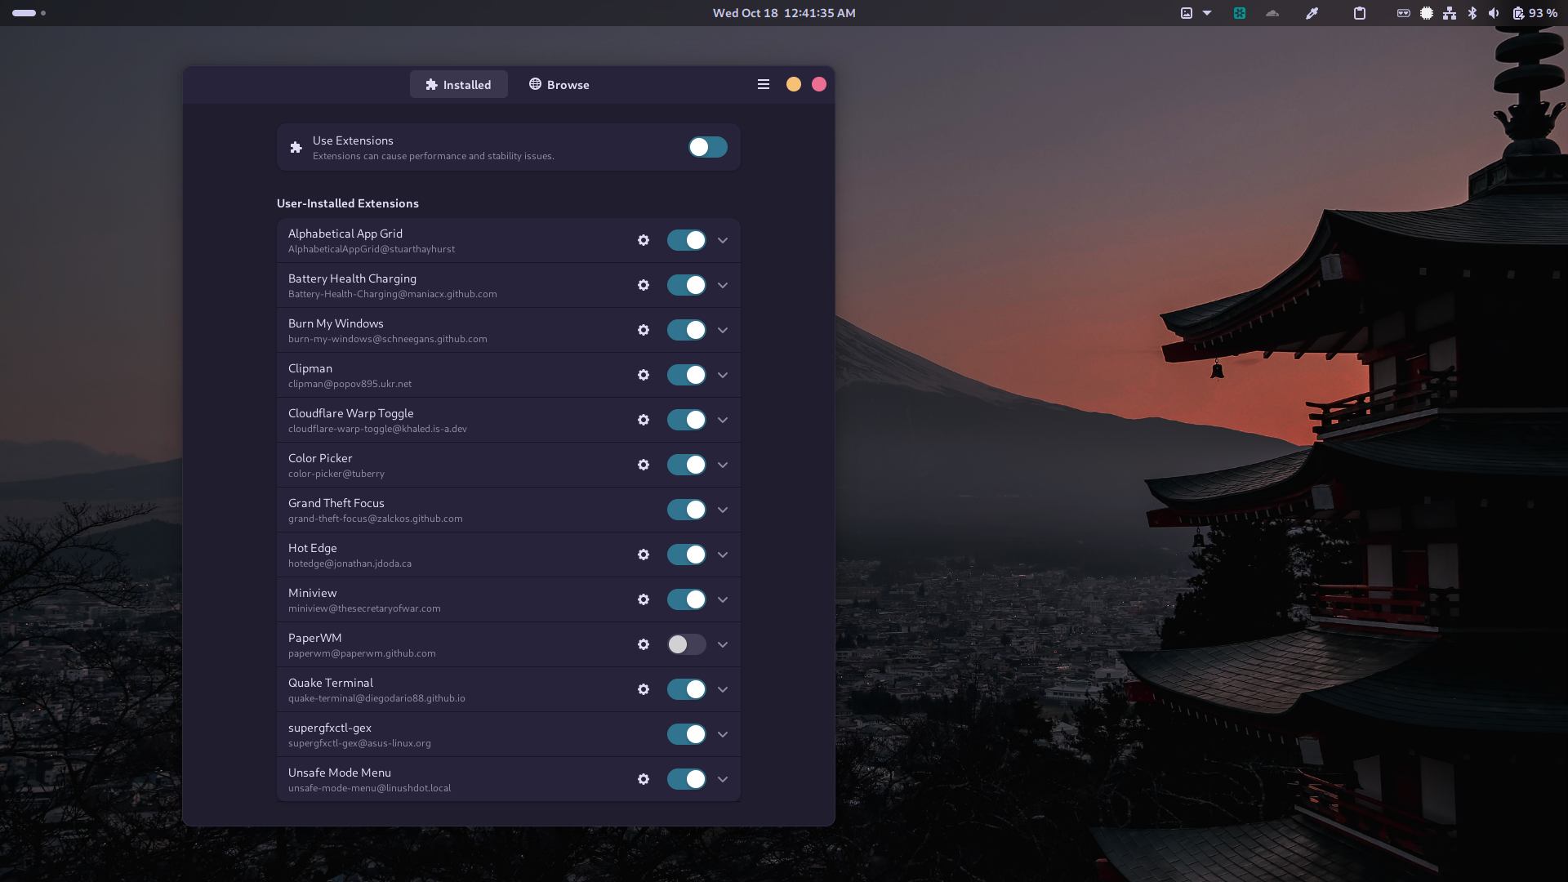Open the hamburger menu

pyautogui.click(x=763, y=84)
